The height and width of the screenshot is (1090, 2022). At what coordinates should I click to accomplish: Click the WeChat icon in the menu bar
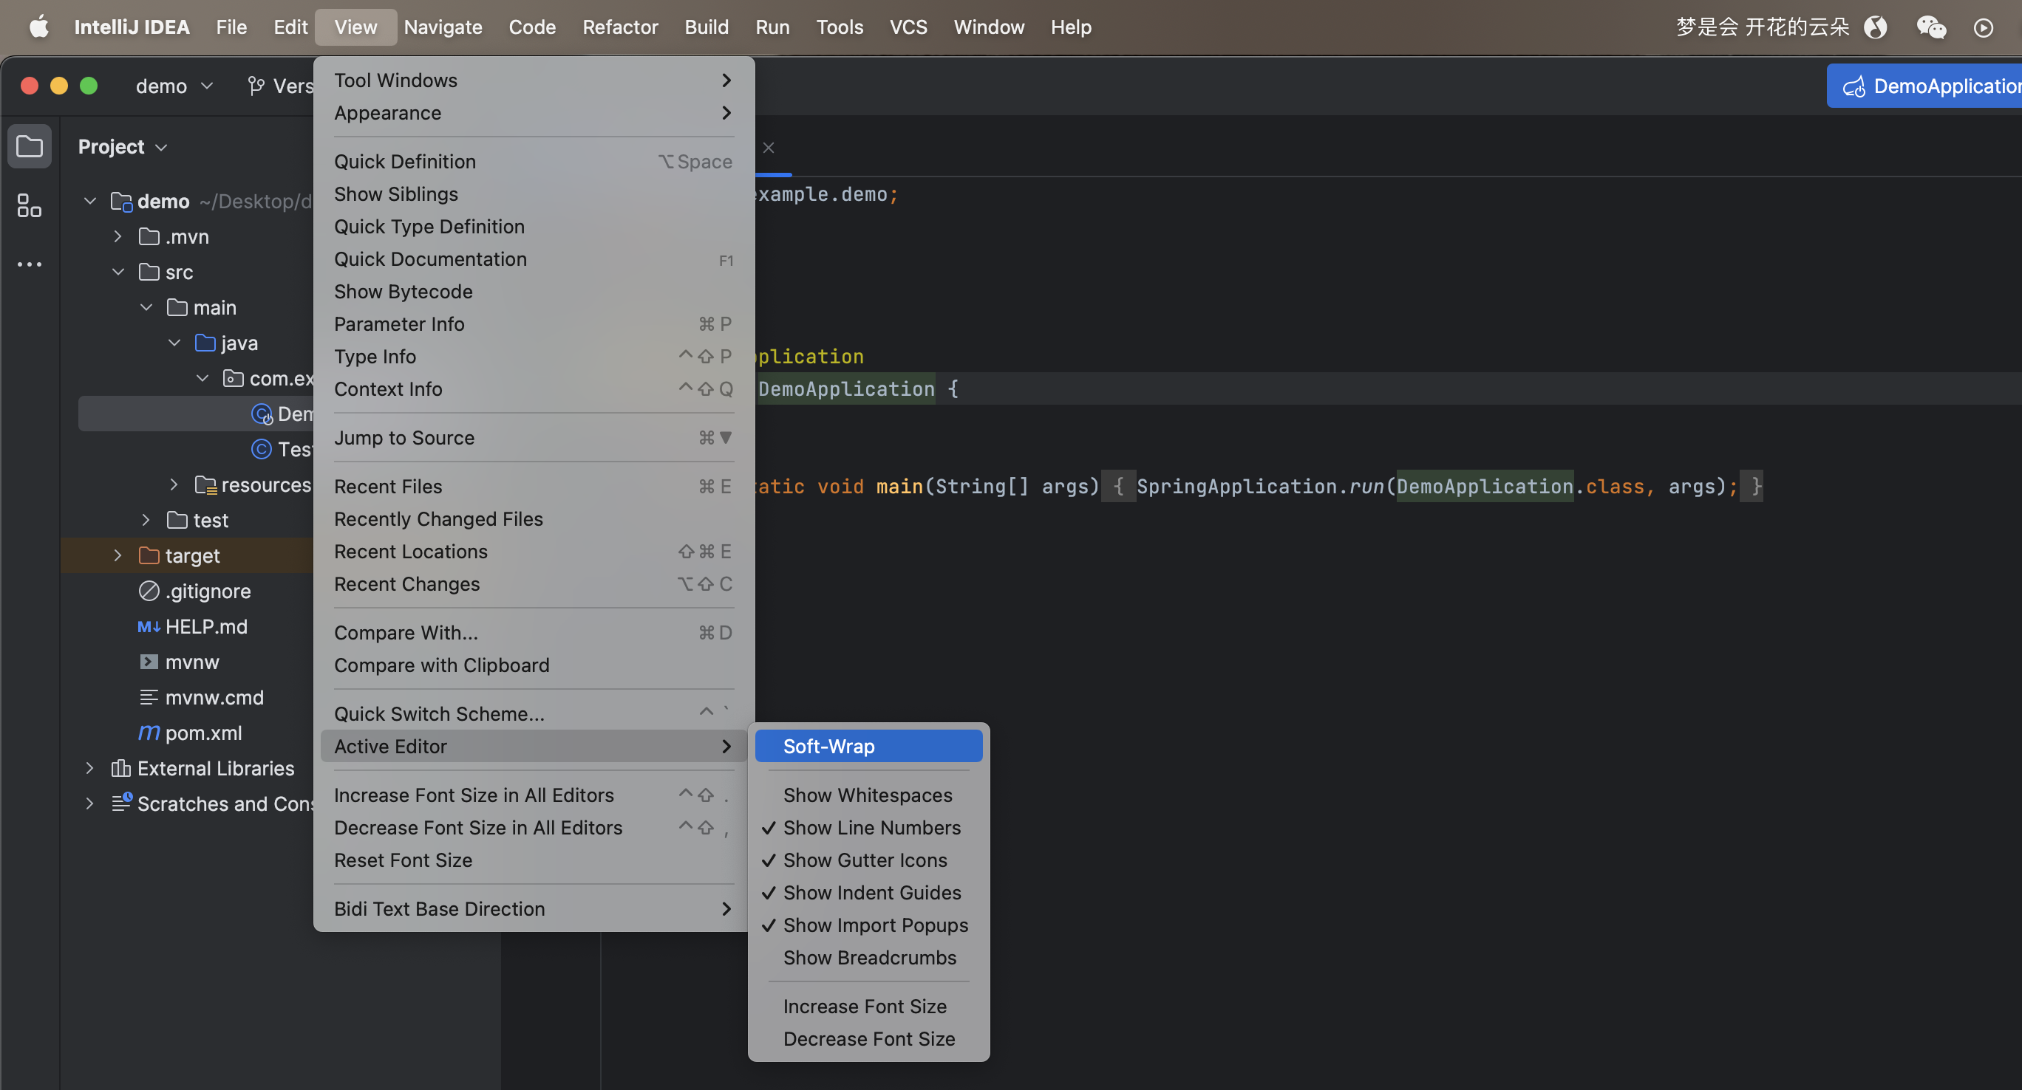pos(1930,27)
